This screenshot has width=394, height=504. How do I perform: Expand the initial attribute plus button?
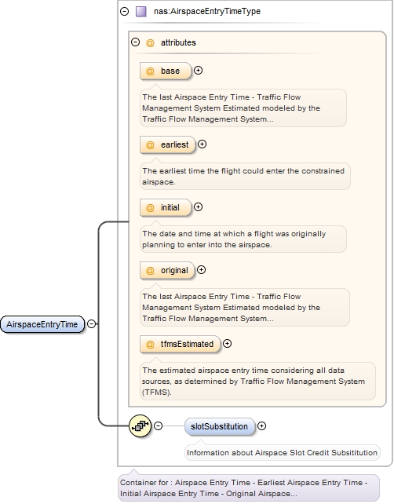(199, 207)
